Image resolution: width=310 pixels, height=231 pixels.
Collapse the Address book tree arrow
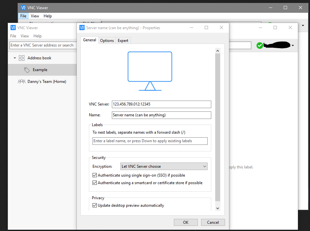15,58
